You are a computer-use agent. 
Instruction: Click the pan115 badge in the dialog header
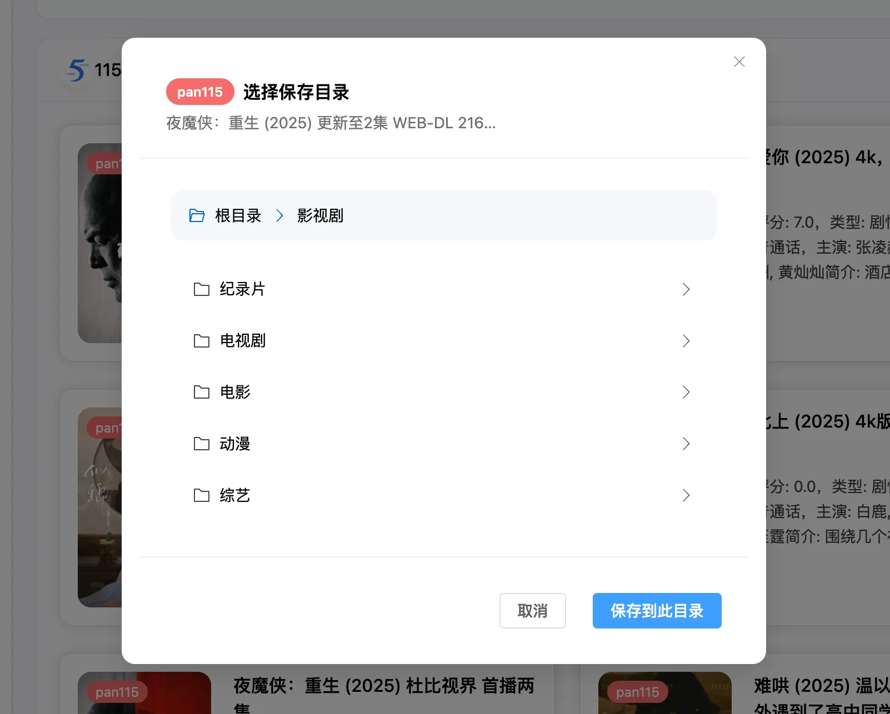pos(199,92)
